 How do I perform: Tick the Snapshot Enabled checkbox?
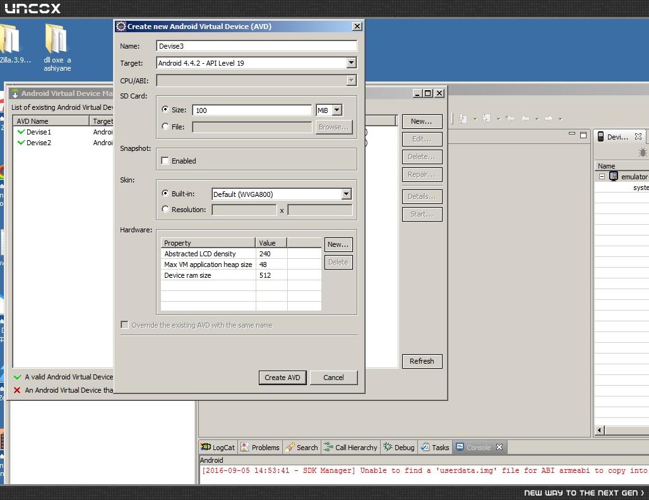tap(165, 160)
